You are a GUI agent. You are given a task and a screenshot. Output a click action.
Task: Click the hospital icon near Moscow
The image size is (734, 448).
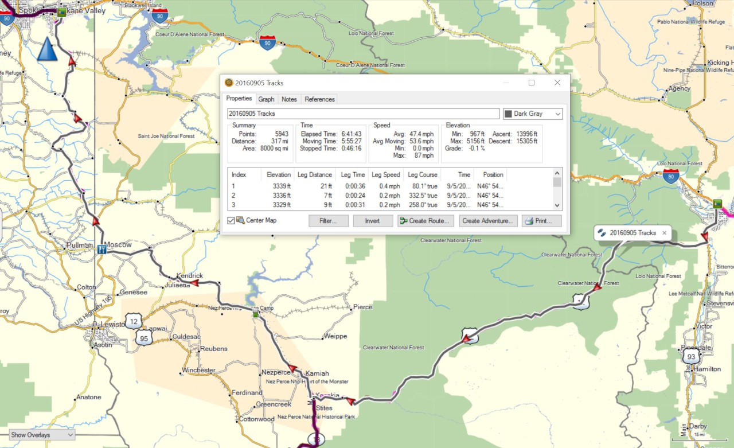101,249
